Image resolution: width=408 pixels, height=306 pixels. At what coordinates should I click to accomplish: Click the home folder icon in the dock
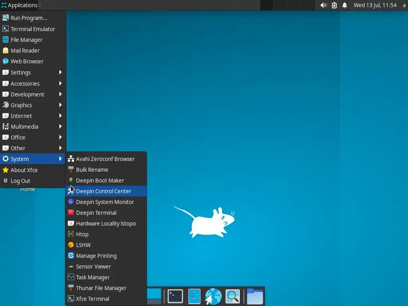255,296
